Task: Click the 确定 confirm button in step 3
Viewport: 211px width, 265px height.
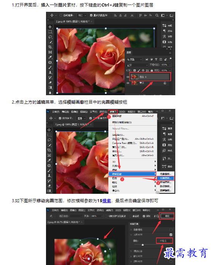Action: (167, 216)
